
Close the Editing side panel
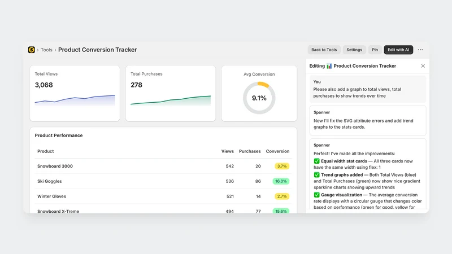pyautogui.click(x=423, y=66)
